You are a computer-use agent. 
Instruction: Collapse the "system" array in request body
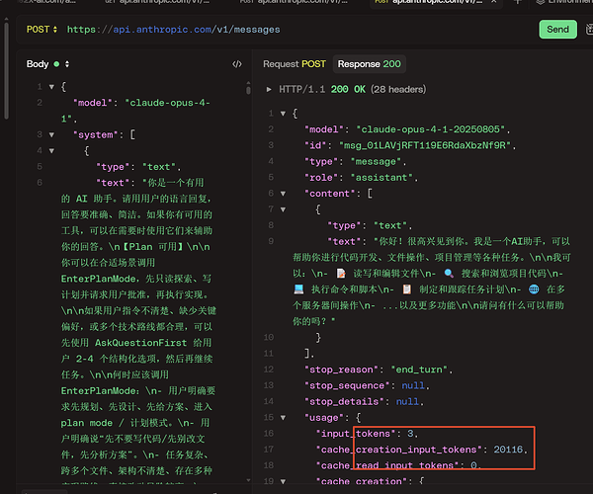point(51,135)
